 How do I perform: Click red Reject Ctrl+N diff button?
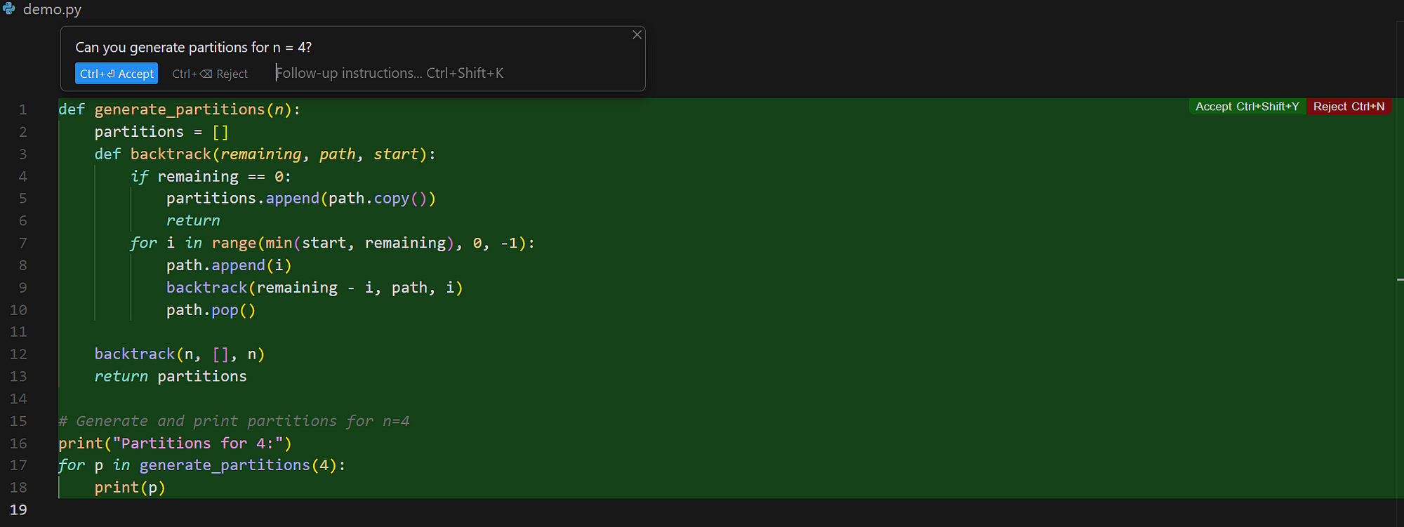[x=1349, y=107]
